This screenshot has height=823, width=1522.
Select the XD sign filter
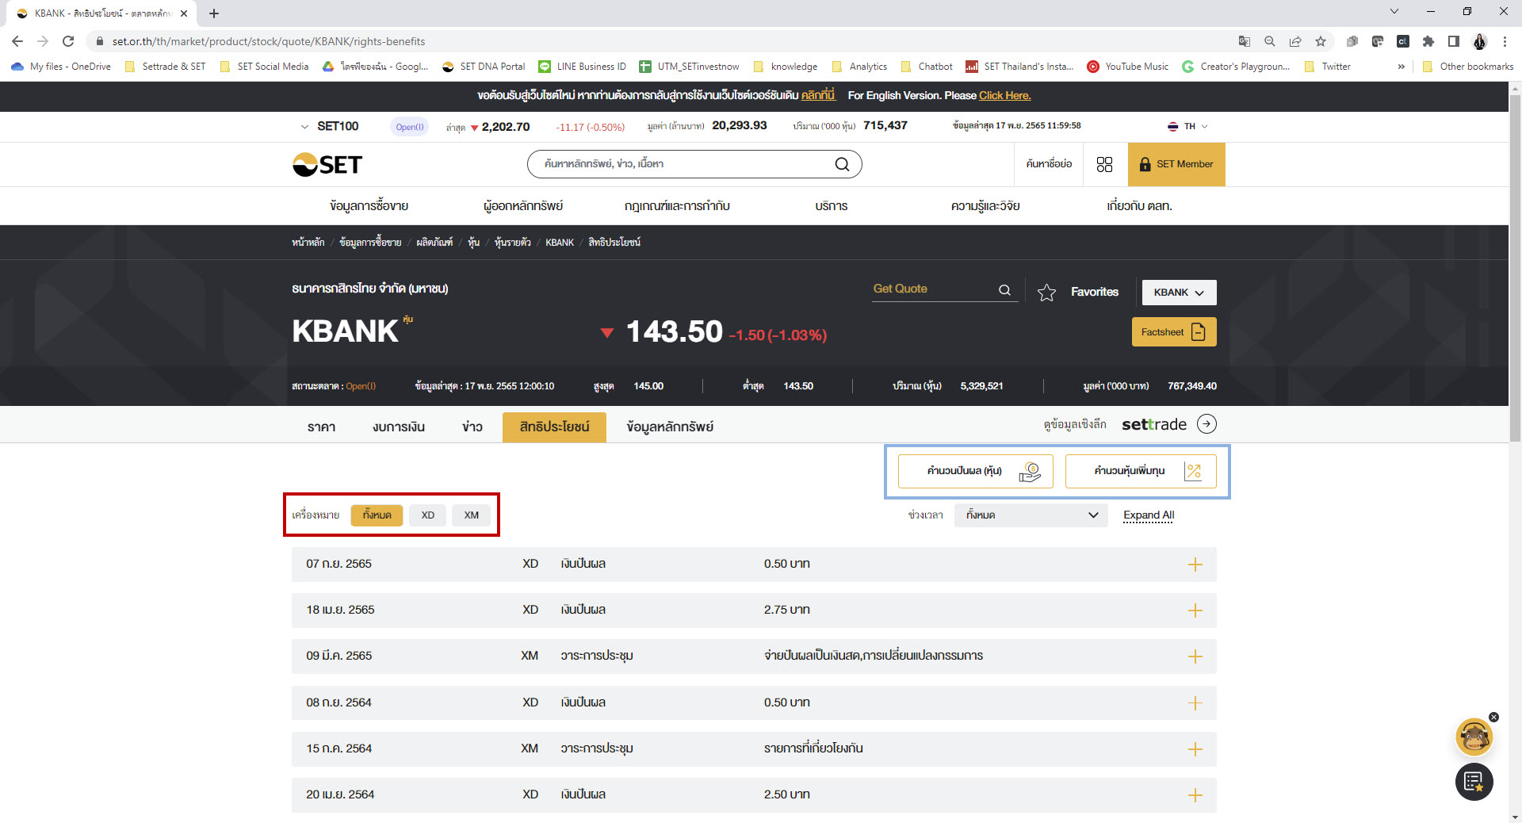point(428,515)
